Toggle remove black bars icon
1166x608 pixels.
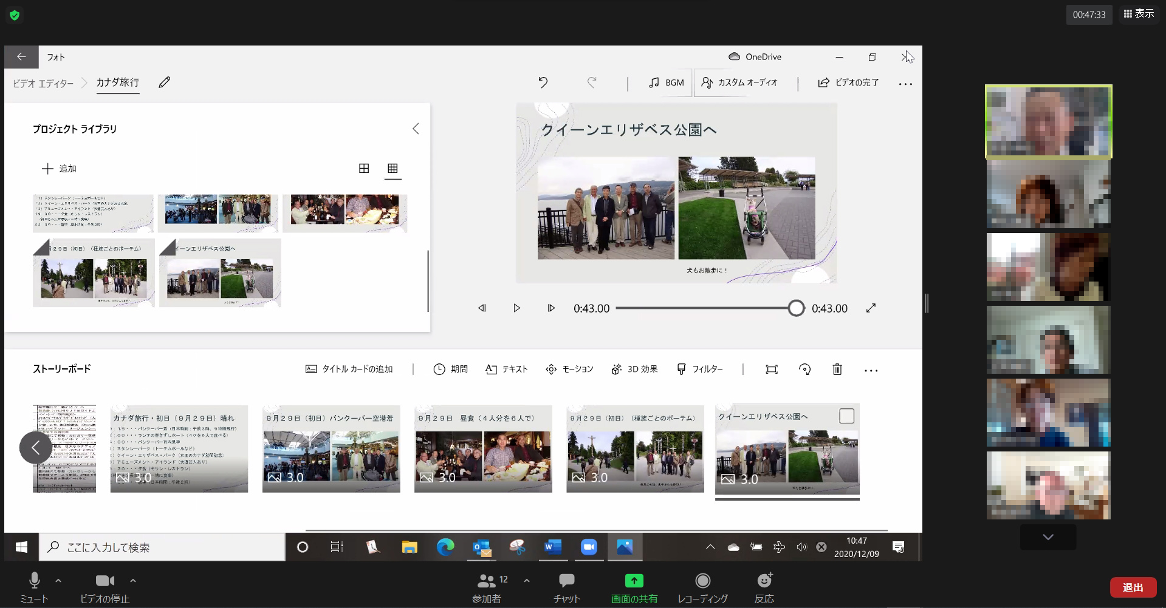(772, 370)
